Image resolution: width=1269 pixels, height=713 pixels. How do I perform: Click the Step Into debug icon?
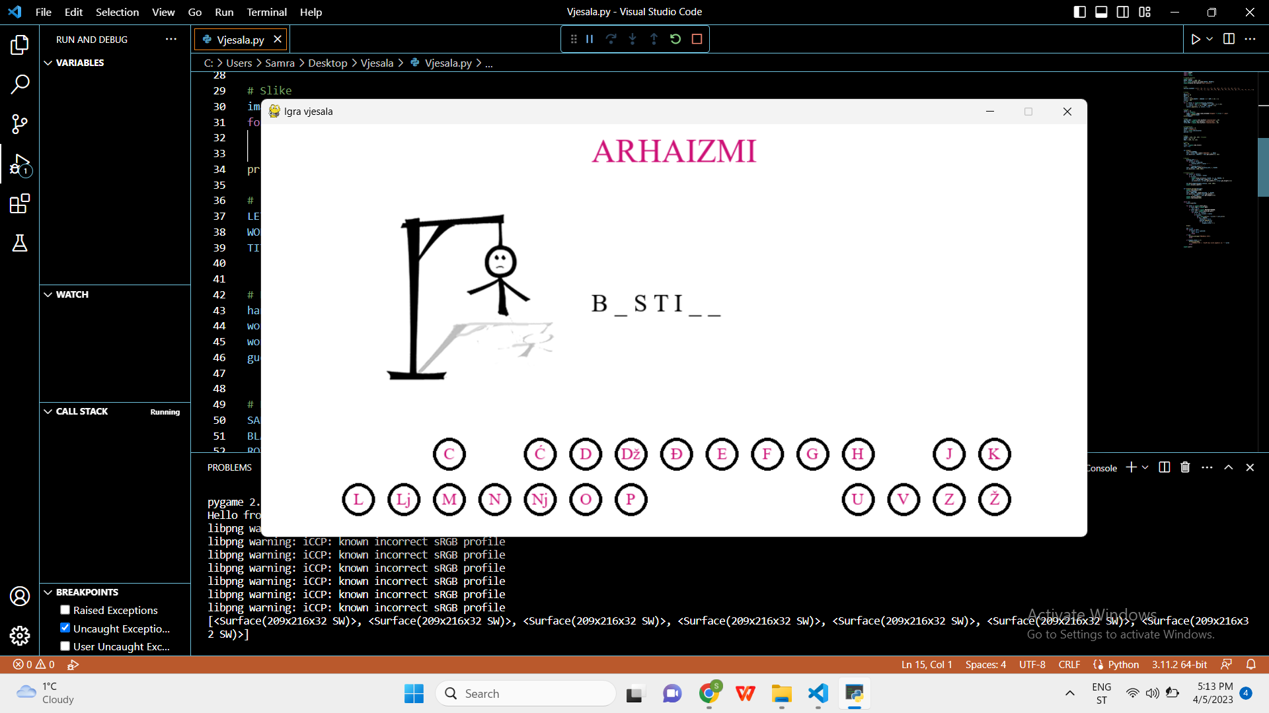click(x=633, y=39)
